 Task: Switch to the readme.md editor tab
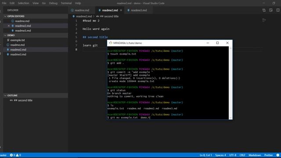(x=82, y=10)
